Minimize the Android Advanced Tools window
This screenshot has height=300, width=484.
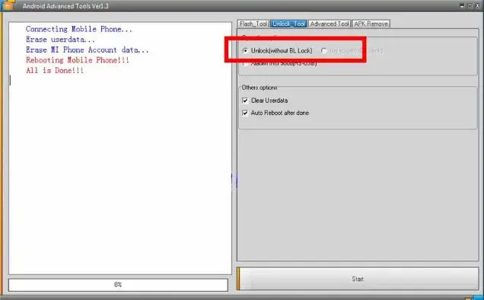click(462, 6)
